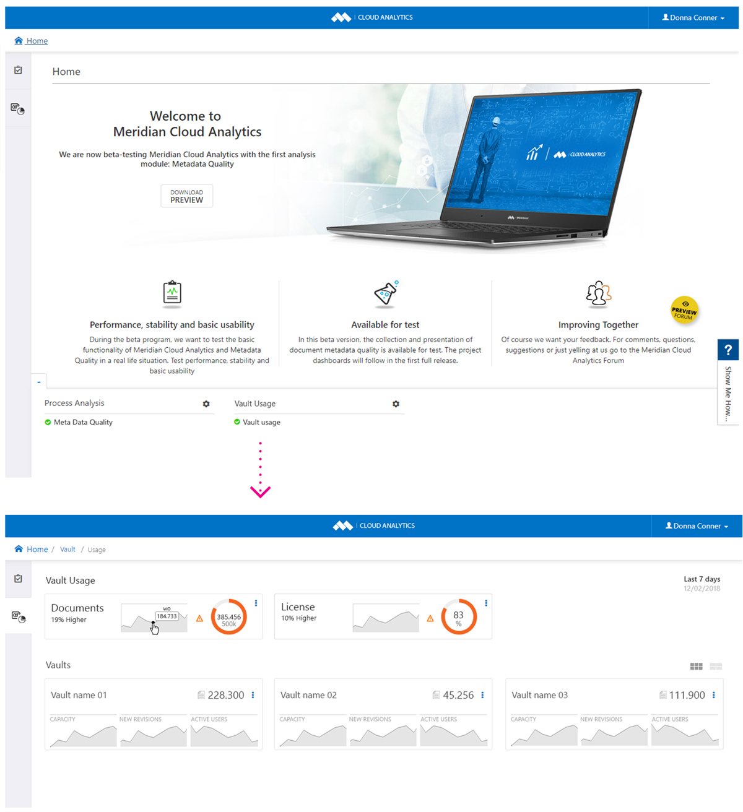
Task: Open the vault usage sidebar icon on Vault page
Action: (18, 616)
